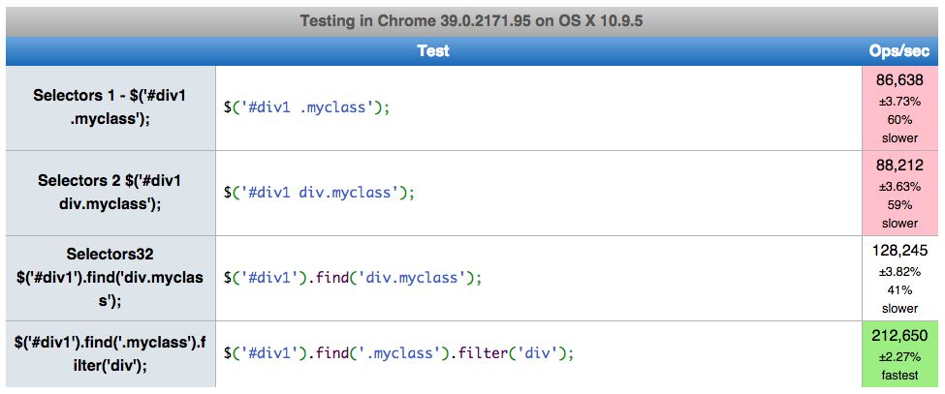Image resolution: width=945 pixels, height=394 pixels.
Task: Click the code $('#div1').find('div.myclass');
Action: (353, 278)
